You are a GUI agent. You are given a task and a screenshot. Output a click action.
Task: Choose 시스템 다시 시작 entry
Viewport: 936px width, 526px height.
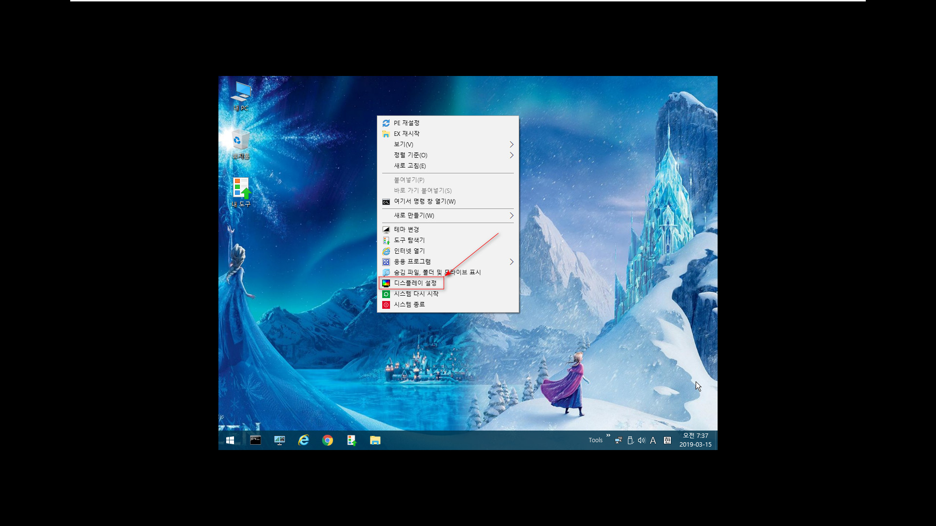(448, 294)
